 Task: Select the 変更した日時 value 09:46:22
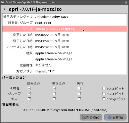point(52,35)
